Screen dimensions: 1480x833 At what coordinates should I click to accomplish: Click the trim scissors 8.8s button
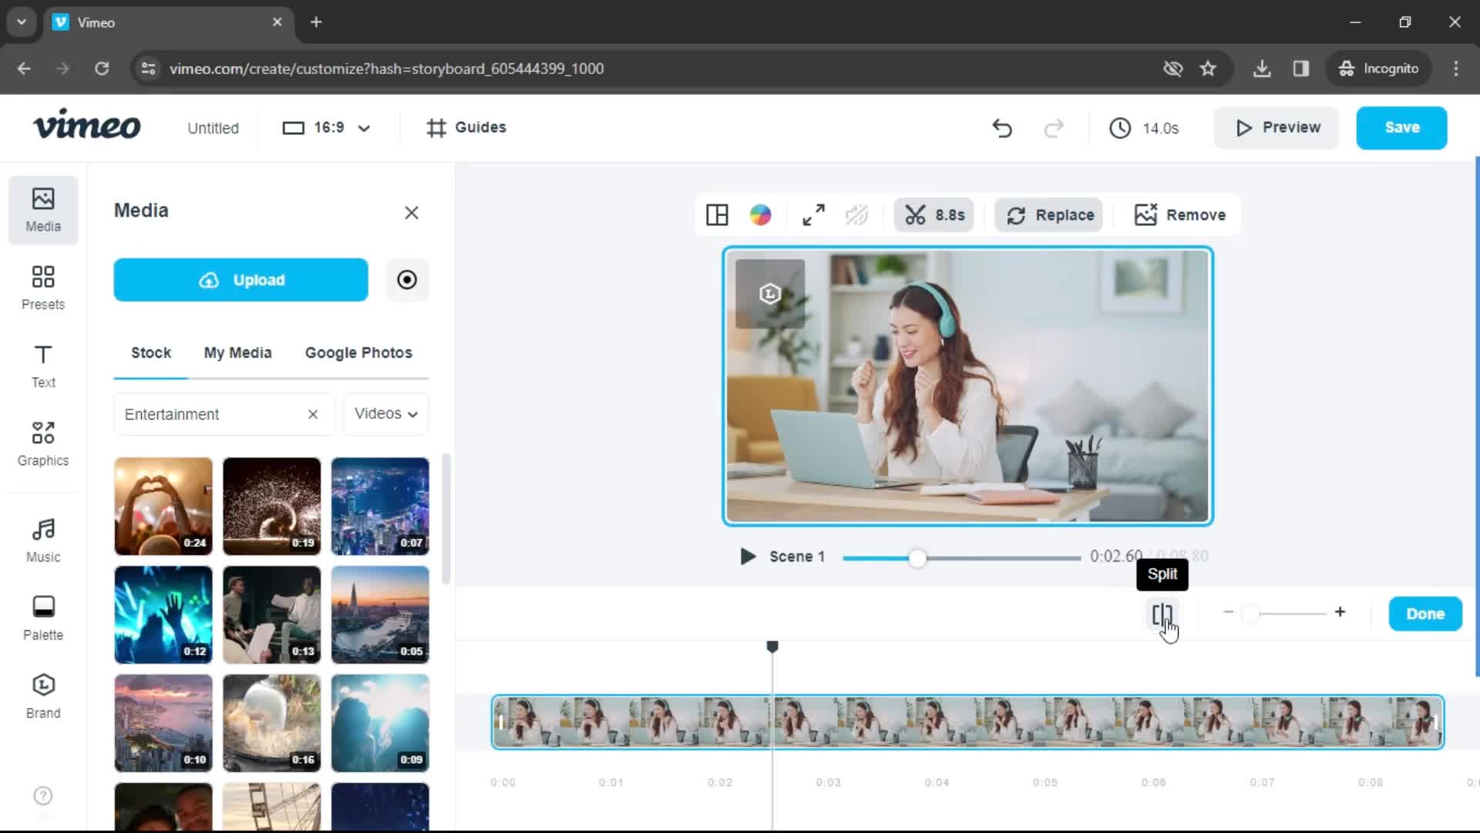pyautogui.click(x=934, y=215)
